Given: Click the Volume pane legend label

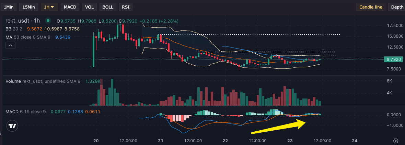Looking at the screenshot, I should point(13,81).
